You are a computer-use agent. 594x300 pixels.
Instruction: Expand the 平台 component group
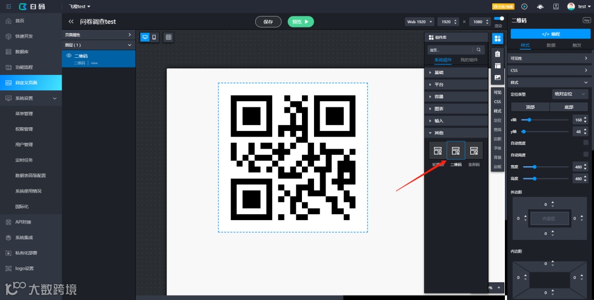(x=456, y=85)
